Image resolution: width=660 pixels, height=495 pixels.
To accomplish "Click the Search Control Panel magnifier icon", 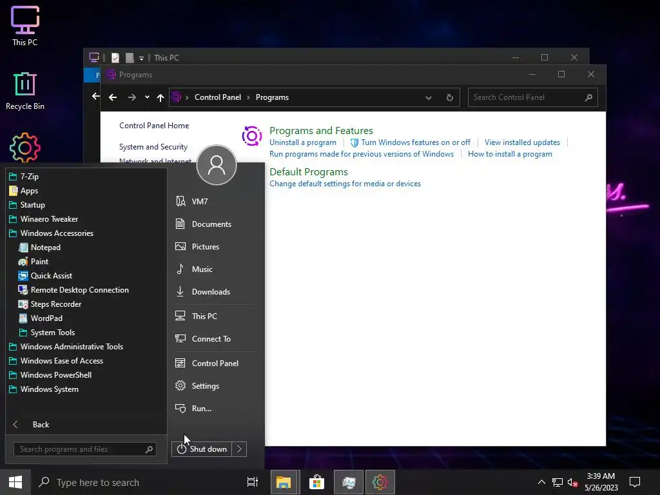I will click(588, 98).
